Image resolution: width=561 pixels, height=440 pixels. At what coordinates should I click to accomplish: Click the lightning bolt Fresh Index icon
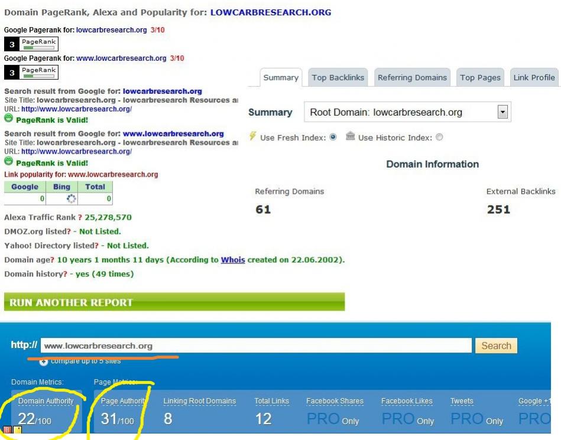253,136
